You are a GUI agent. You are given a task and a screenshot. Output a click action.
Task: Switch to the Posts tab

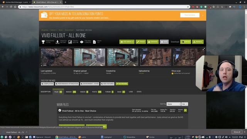[96, 92]
